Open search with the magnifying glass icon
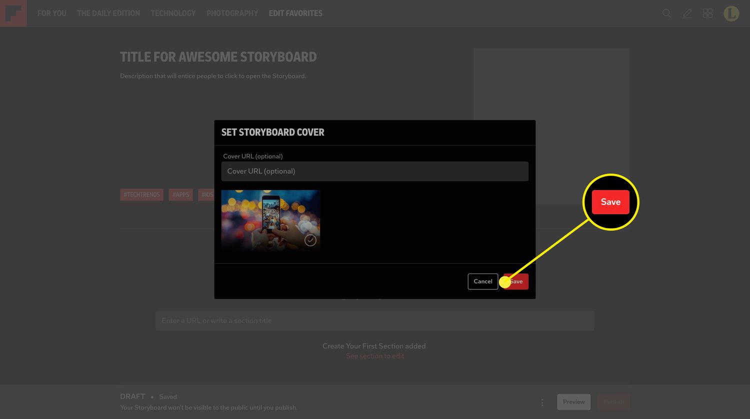The height and width of the screenshot is (419, 750). pyautogui.click(x=666, y=13)
